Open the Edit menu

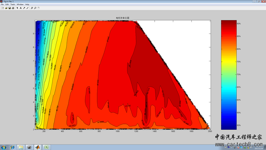coord(7,4)
